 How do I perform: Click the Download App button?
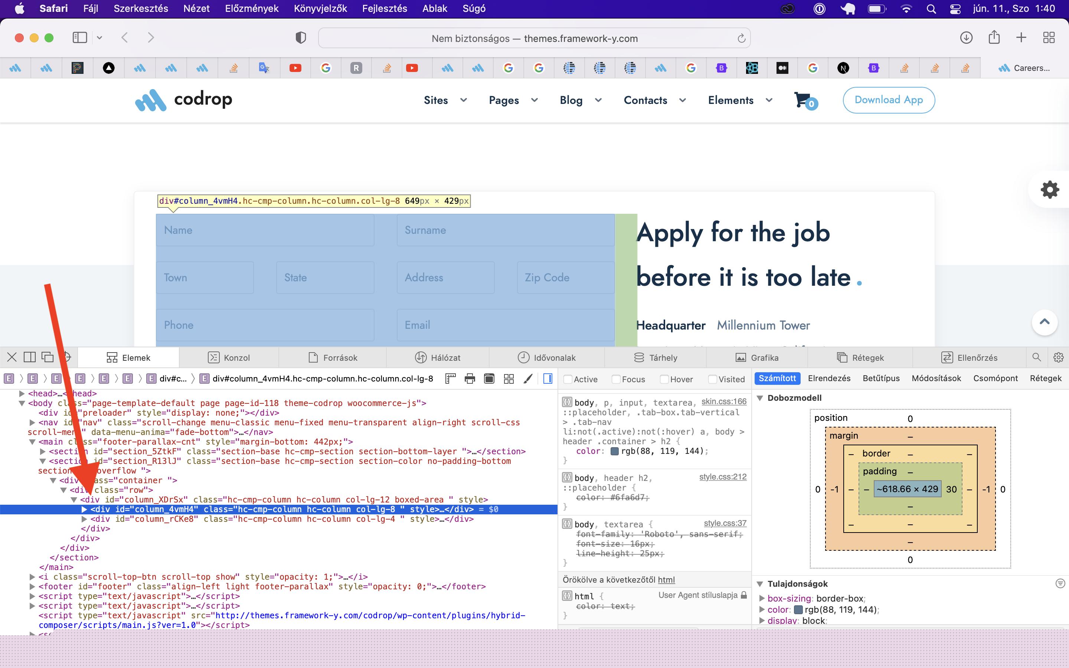pos(889,100)
